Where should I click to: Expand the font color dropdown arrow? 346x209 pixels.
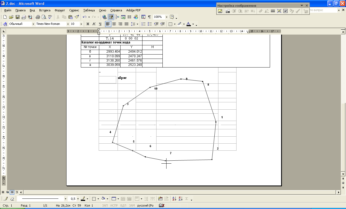click(x=193, y=24)
